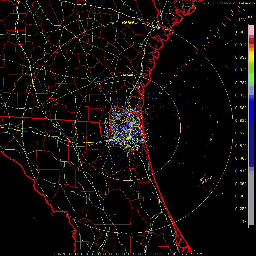Viewport: 256px width, 256px height.
Task: Click the 0.627 legend value
Action: tap(241, 121)
